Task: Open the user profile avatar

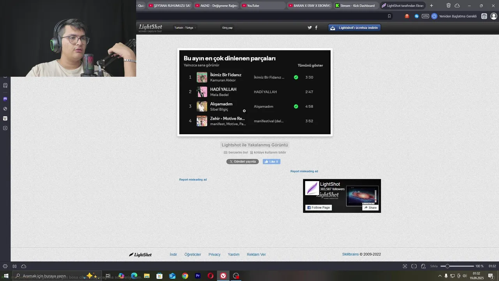Action: coord(494,16)
